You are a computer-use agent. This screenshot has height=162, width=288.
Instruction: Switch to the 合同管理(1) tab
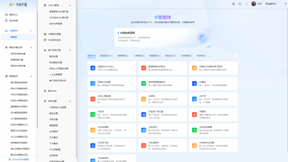(186, 56)
